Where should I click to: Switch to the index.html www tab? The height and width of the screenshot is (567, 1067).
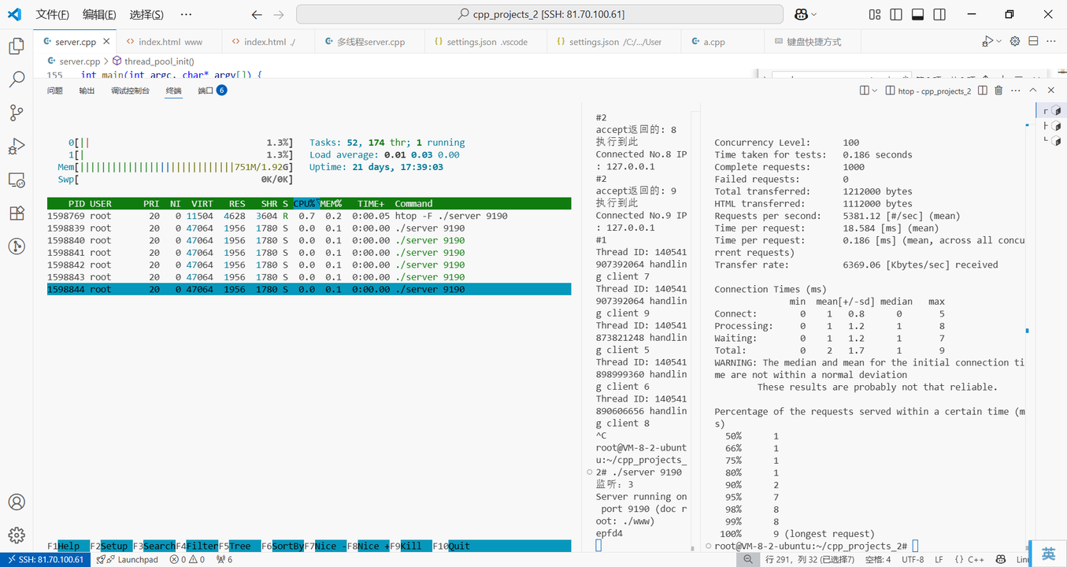click(170, 42)
